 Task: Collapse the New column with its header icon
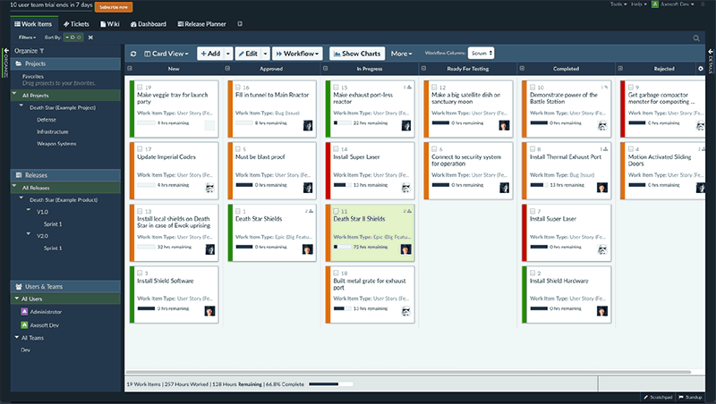tap(132, 68)
